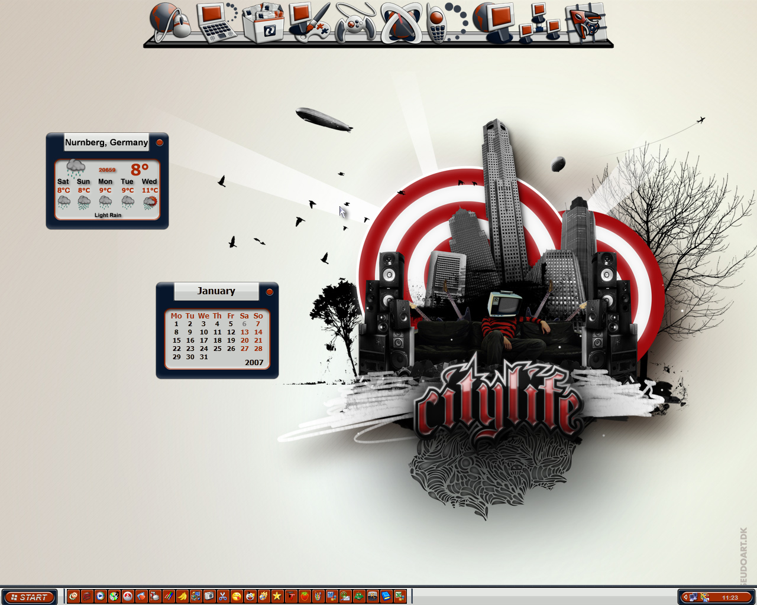Viewport: 757px width, 605px height.
Task: Open the yellow star quick launch icon
Action: 277,596
